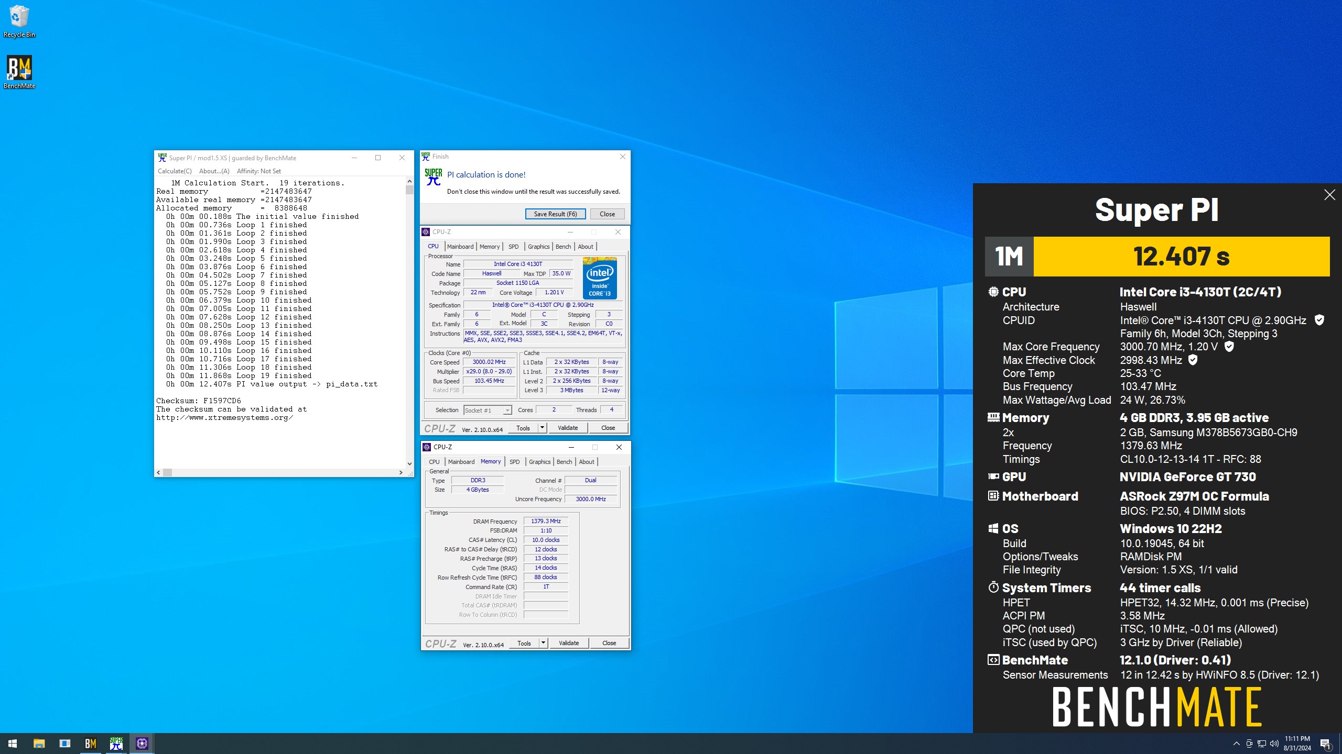Click the upper CPU-Z window title icon
This screenshot has height=754, width=1342.
(x=426, y=232)
